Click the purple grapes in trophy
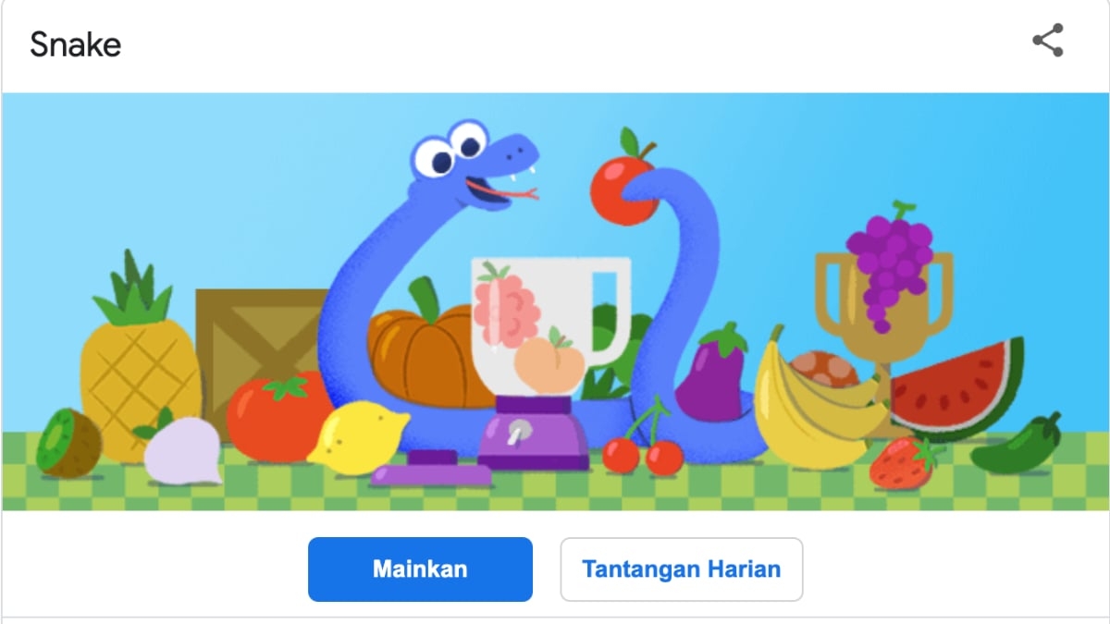 (x=888, y=263)
